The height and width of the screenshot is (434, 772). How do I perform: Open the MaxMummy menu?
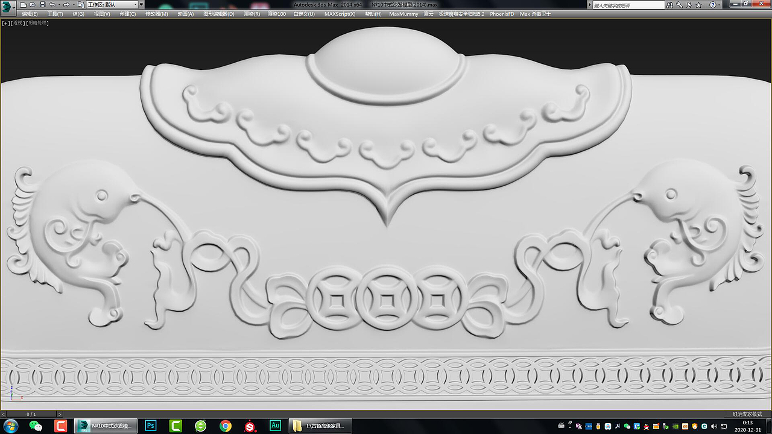tap(403, 14)
